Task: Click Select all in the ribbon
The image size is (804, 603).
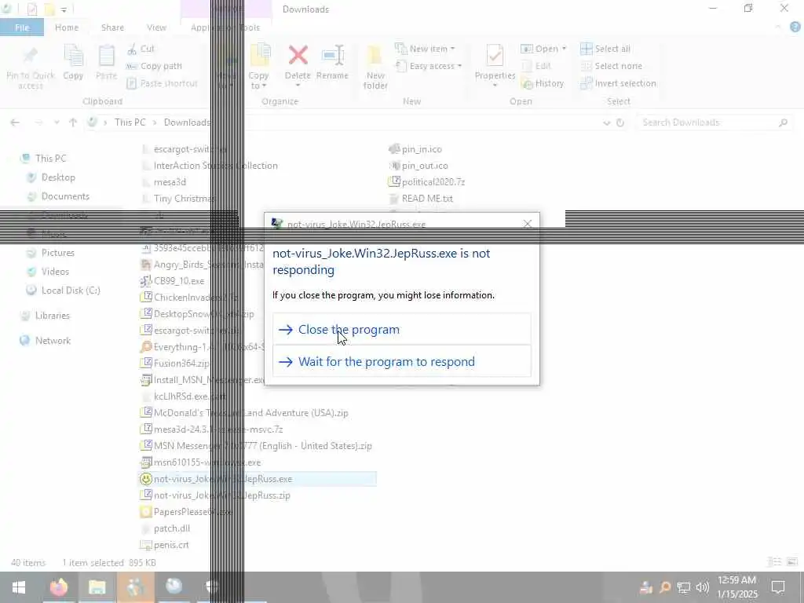Action: pyautogui.click(x=605, y=49)
